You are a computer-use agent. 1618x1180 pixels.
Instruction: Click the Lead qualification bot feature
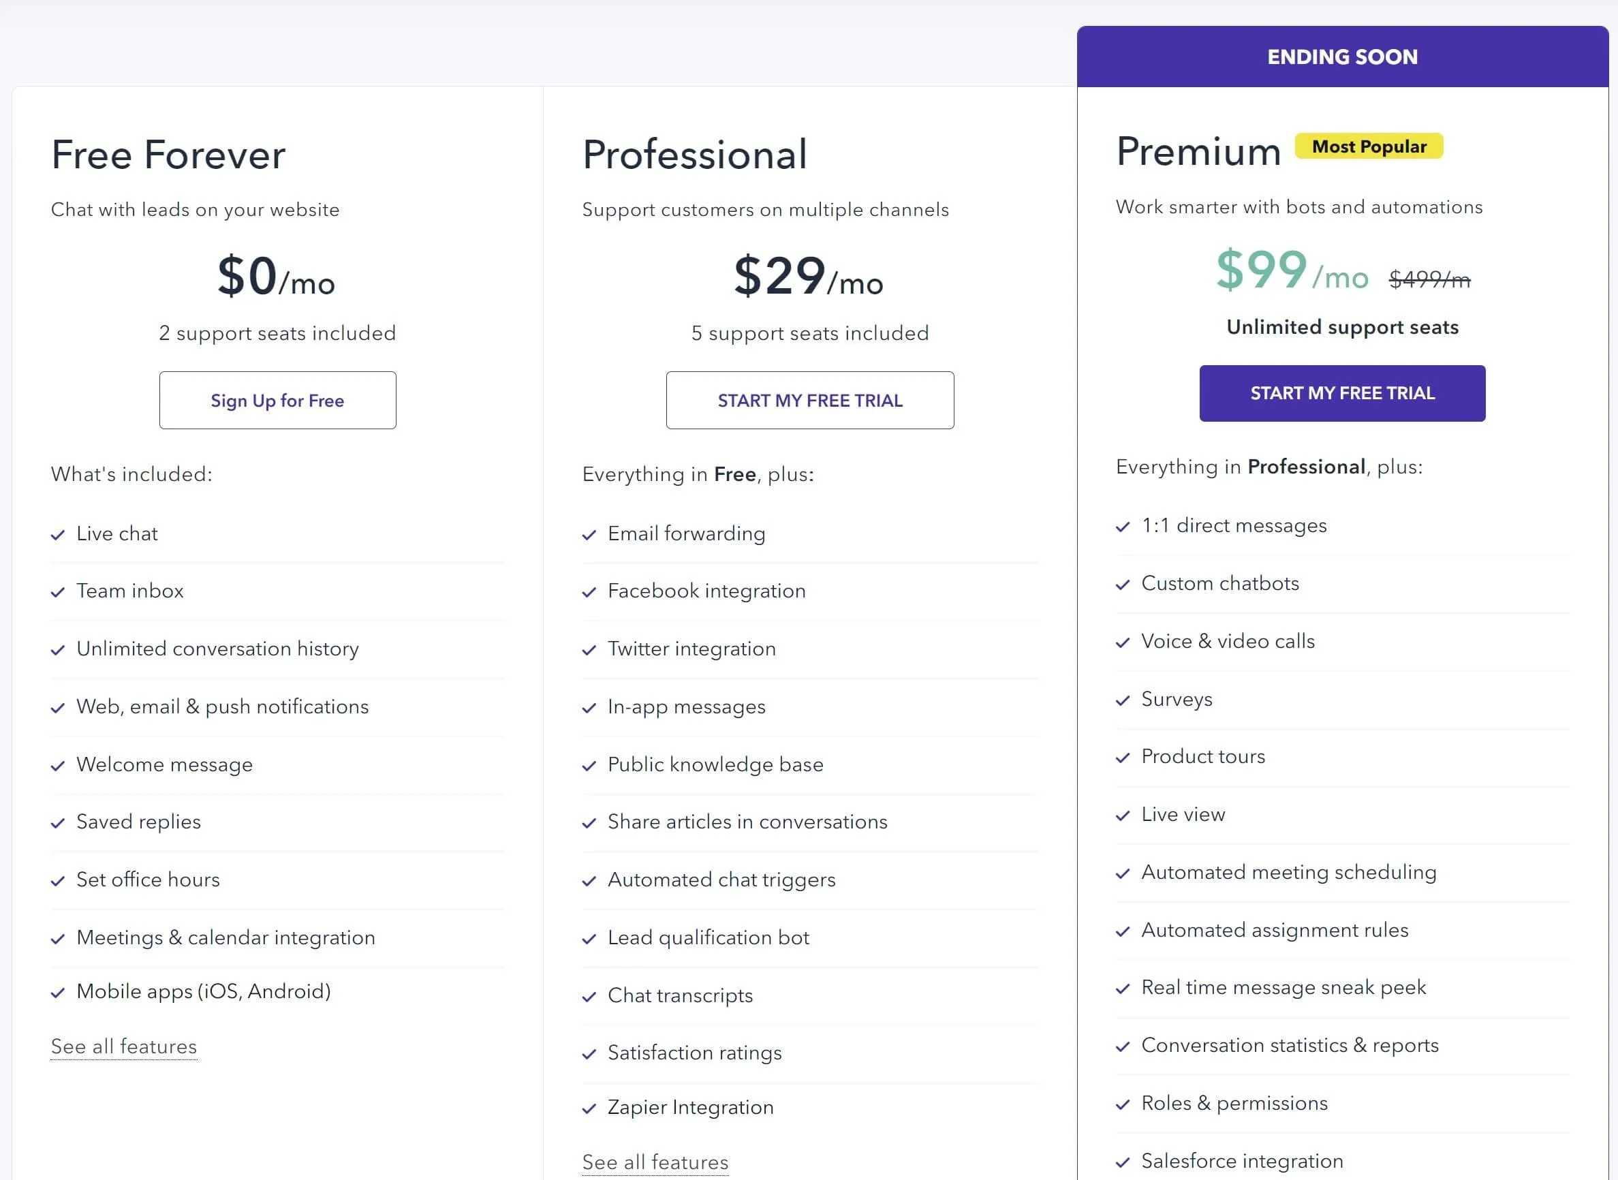point(708,937)
